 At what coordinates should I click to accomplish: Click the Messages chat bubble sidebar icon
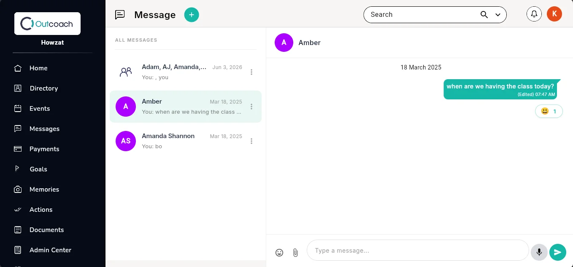pyautogui.click(x=18, y=129)
